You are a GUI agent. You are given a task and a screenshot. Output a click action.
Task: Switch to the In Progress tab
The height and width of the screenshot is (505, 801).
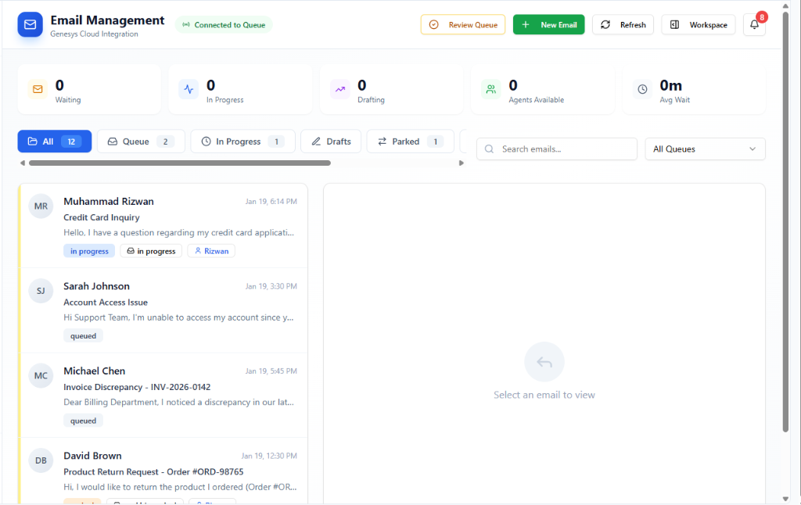click(x=243, y=141)
